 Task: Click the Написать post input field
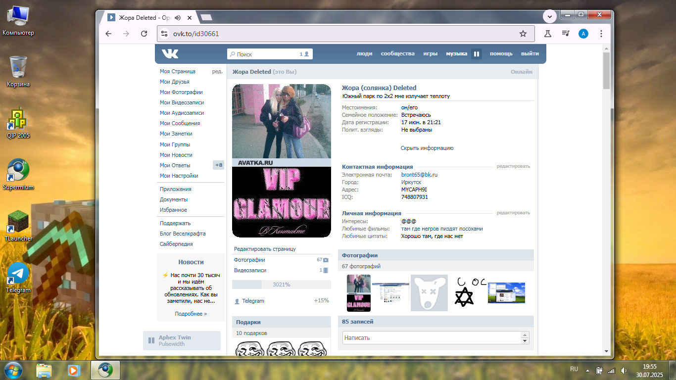(432, 338)
